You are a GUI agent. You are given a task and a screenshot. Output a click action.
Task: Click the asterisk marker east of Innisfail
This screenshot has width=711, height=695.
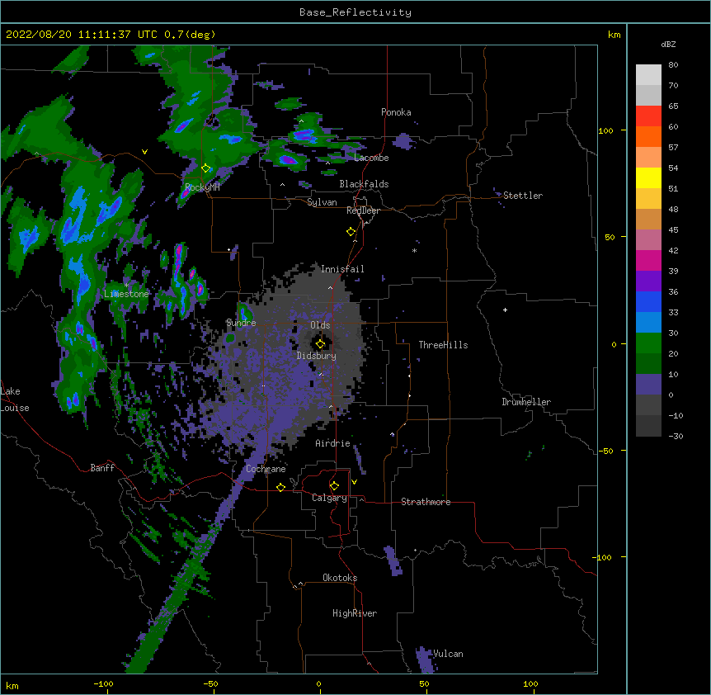414,250
